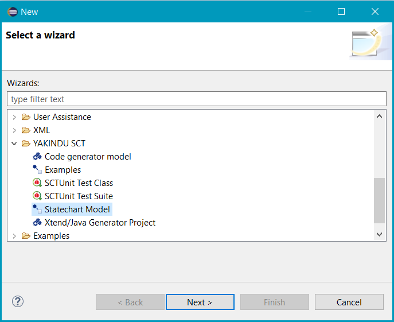Click the Xtend/Java Generator Project gear icon
Viewport: 394px width, 322px height.
37,222
